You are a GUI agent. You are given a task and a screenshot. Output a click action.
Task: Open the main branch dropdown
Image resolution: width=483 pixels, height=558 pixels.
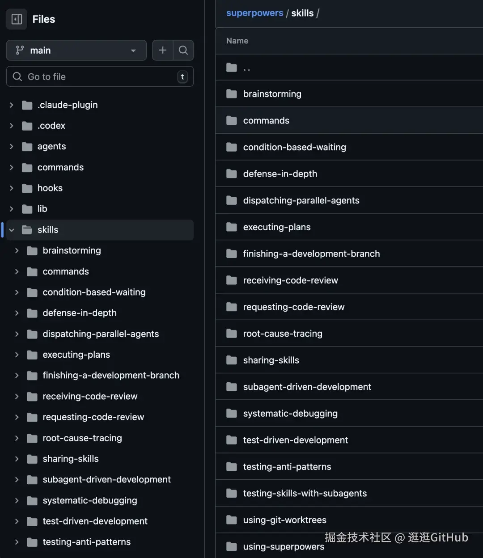tap(76, 50)
